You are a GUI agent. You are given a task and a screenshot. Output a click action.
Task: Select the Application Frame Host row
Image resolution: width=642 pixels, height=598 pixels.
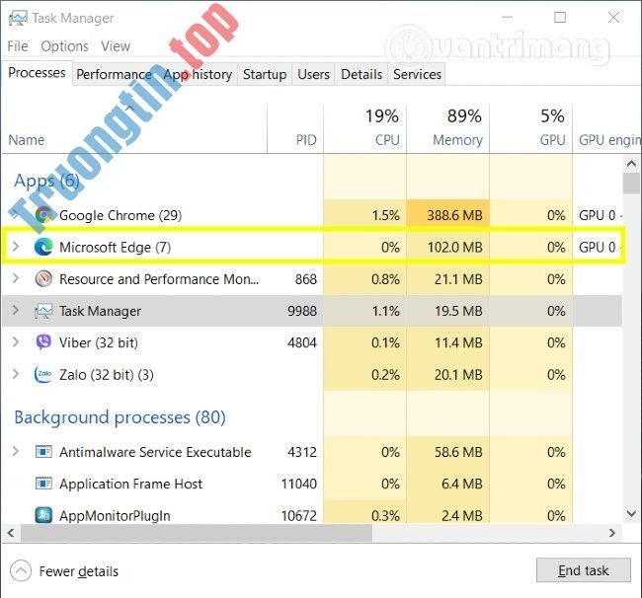[x=312, y=484]
